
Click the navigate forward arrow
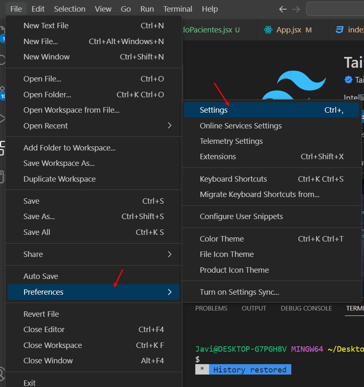(296, 9)
